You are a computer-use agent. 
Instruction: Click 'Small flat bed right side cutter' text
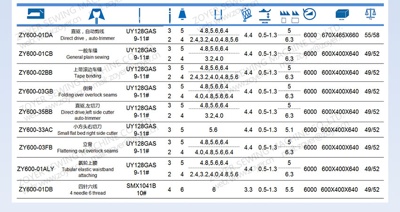click(88, 133)
